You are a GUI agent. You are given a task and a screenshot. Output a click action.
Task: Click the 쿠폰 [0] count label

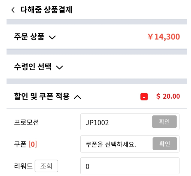[25, 144]
